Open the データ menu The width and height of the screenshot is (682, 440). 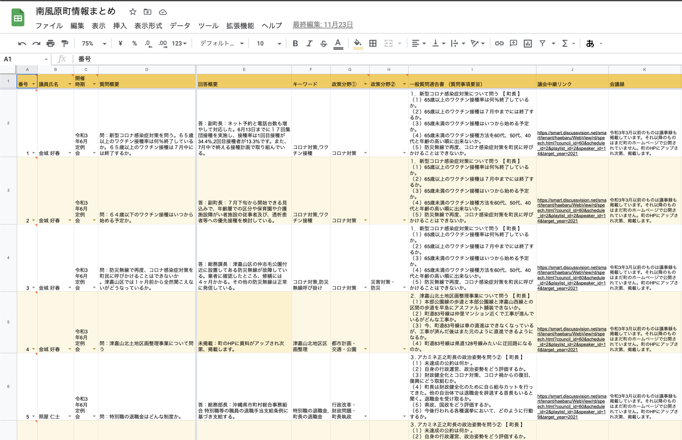(x=180, y=26)
